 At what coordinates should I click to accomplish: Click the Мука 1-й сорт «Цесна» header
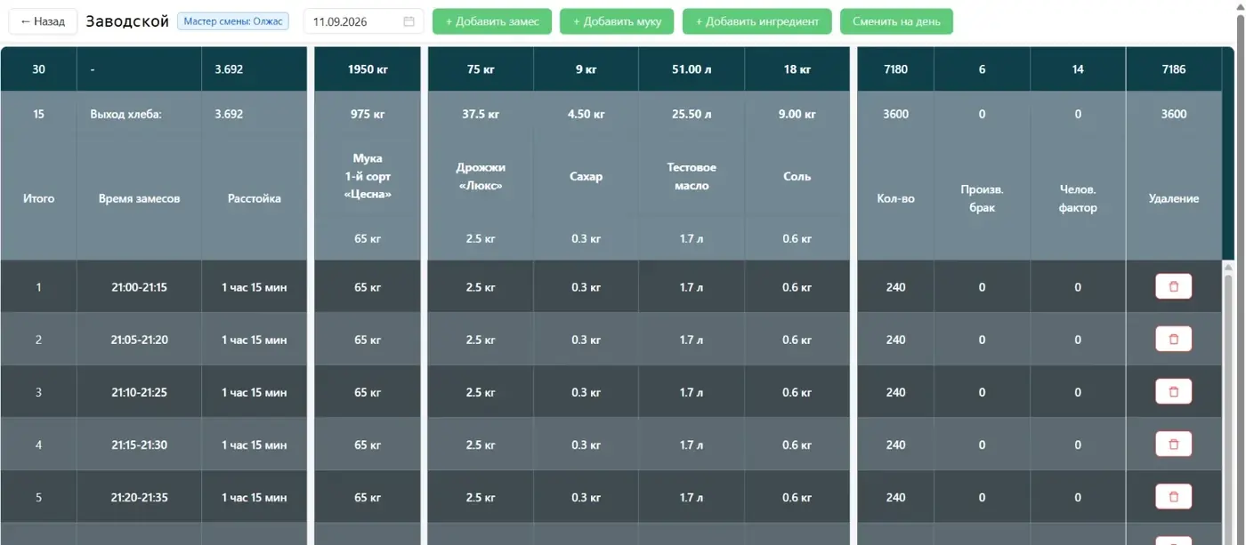(368, 176)
